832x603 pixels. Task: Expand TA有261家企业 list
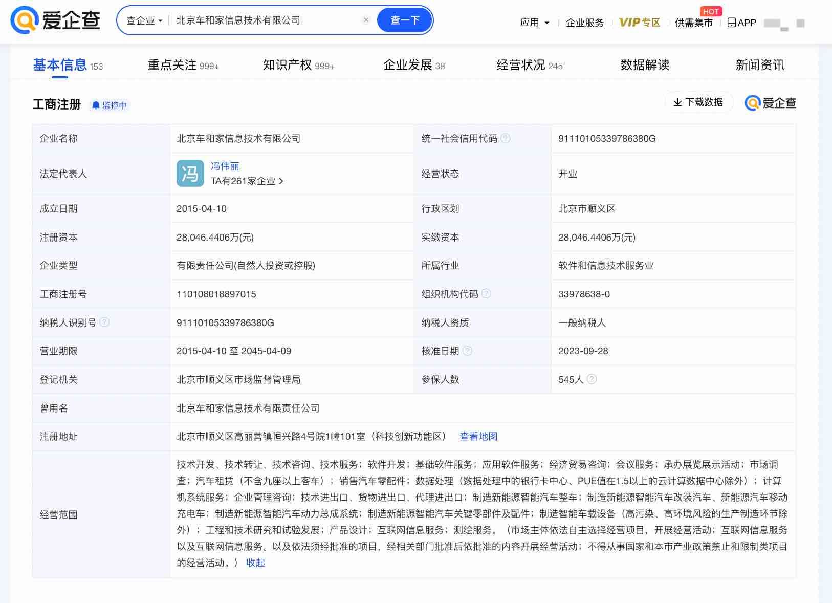click(247, 181)
